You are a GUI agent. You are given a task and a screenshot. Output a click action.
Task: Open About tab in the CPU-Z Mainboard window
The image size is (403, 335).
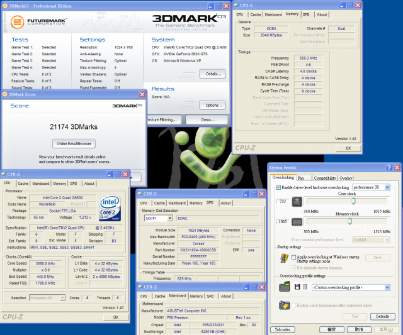click(x=226, y=296)
